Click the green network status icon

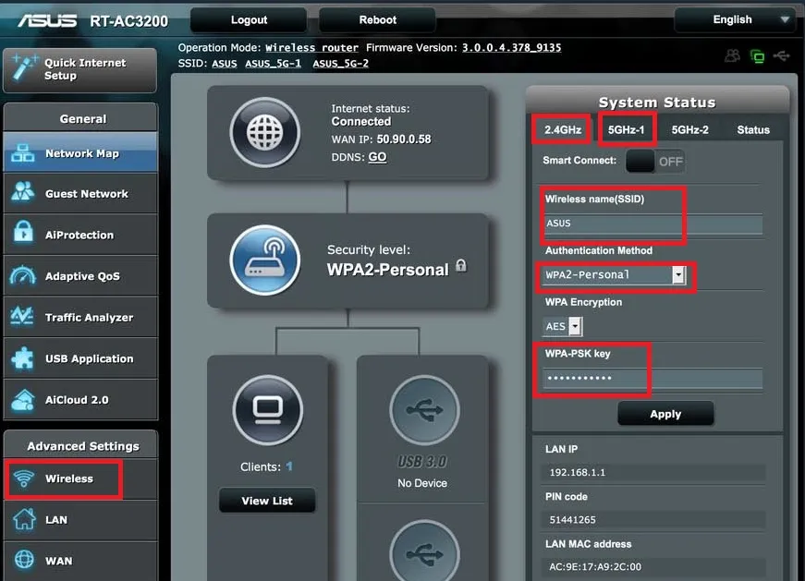pyautogui.click(x=757, y=56)
